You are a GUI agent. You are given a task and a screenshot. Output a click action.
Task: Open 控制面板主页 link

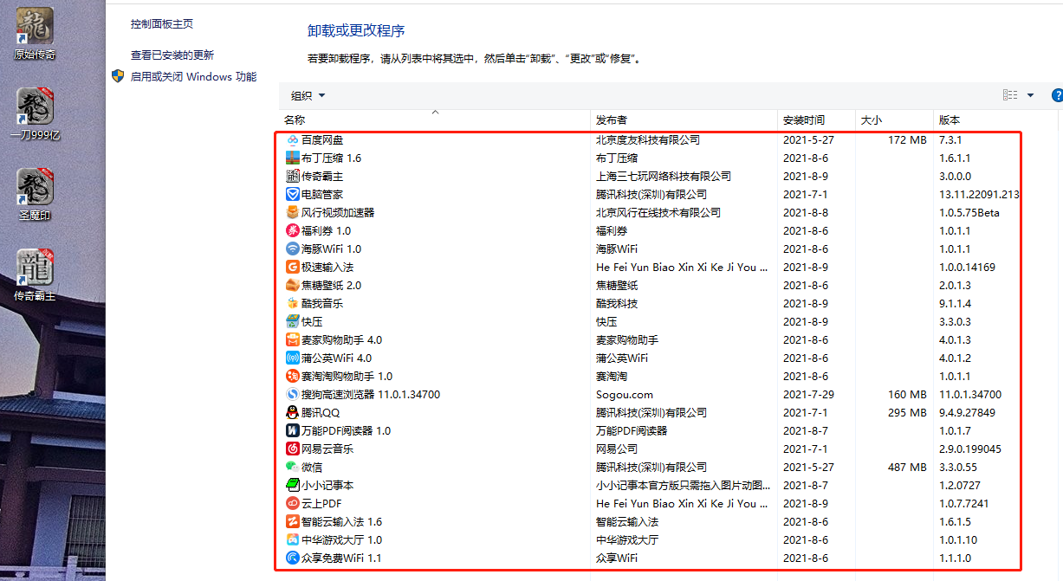point(162,24)
